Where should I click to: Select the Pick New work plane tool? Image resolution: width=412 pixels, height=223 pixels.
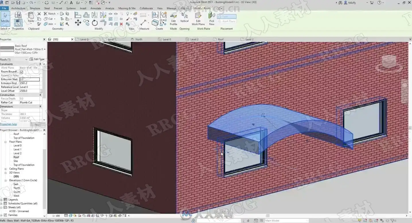click(x=212, y=19)
